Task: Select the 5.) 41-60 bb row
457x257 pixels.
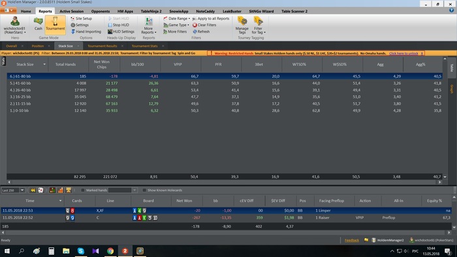Action: [225, 83]
